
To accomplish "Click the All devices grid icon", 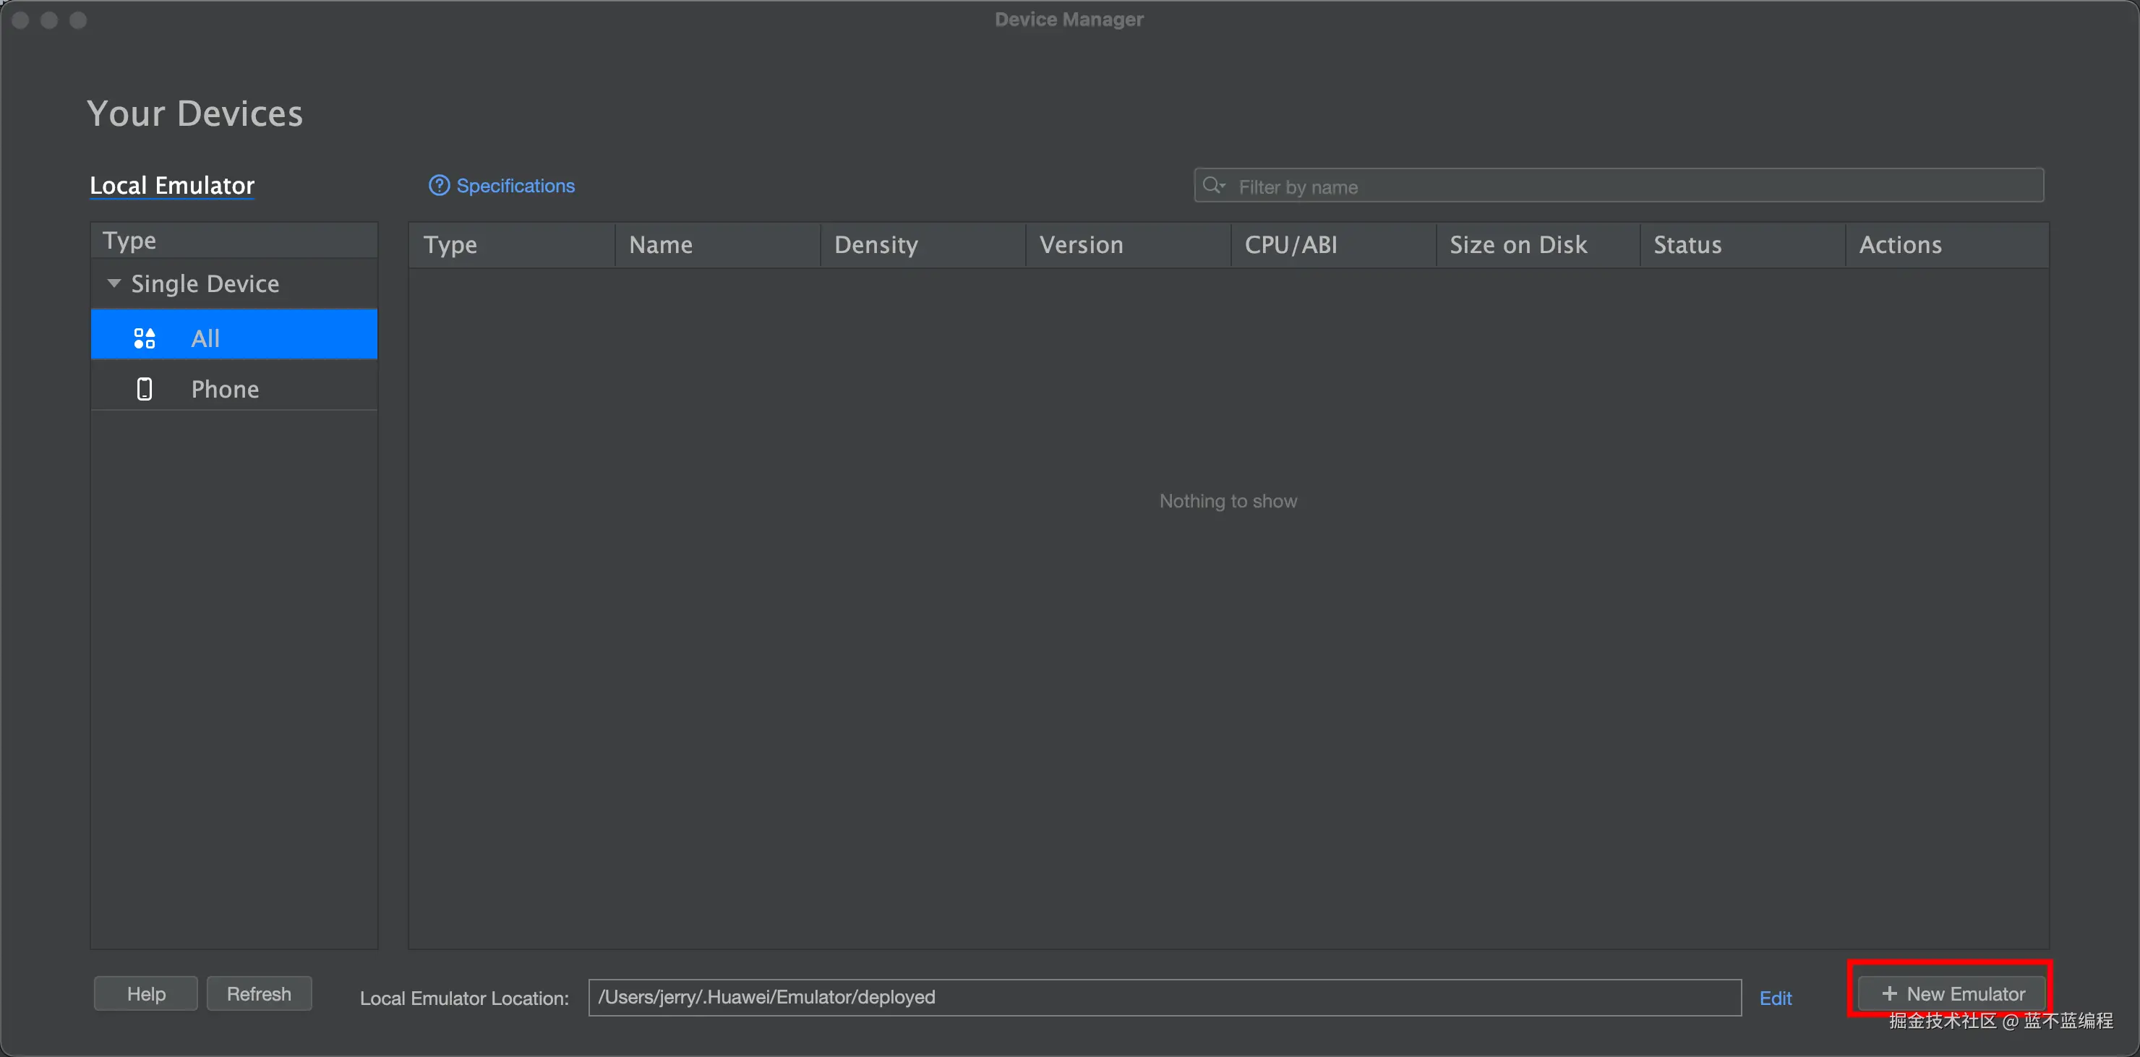I will 145,338.
